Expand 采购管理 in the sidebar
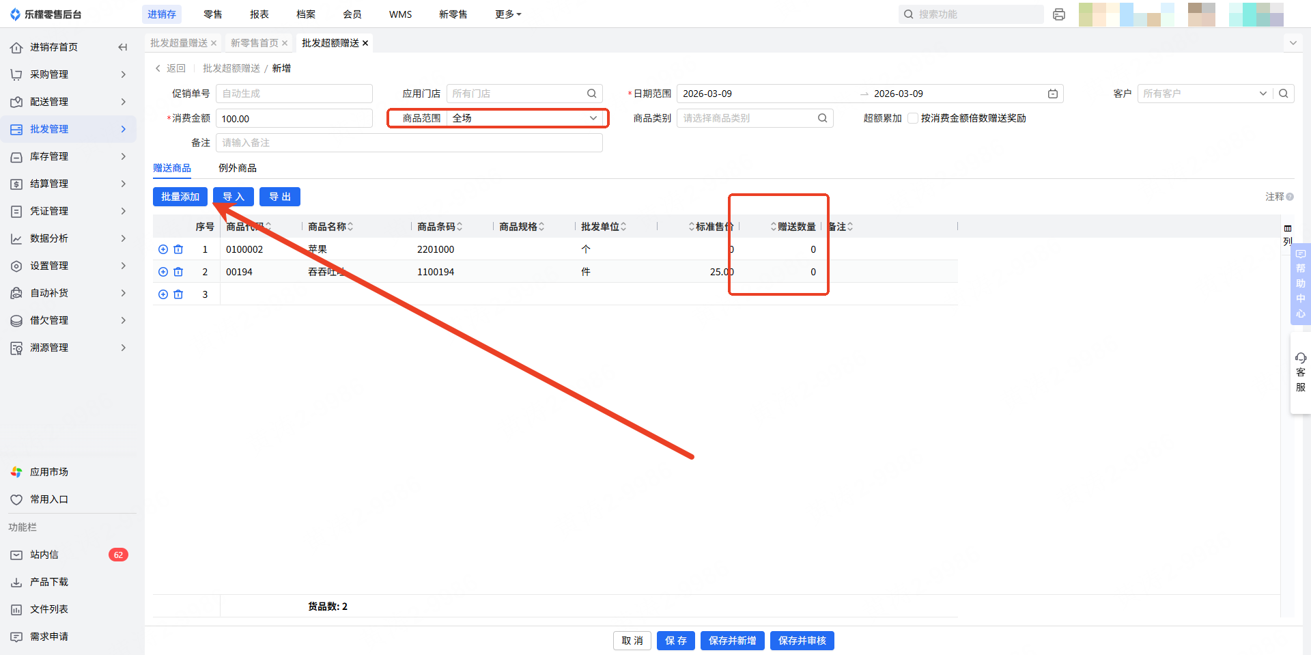1311x655 pixels. point(68,74)
